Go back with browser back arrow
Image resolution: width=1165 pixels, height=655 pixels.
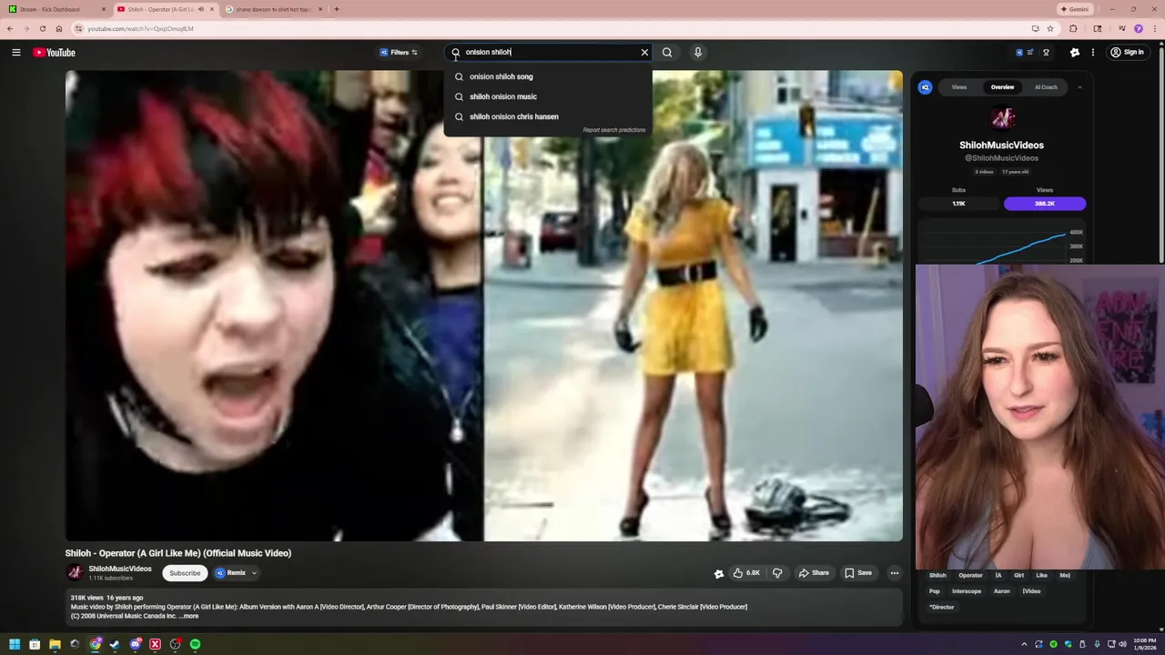point(10,28)
